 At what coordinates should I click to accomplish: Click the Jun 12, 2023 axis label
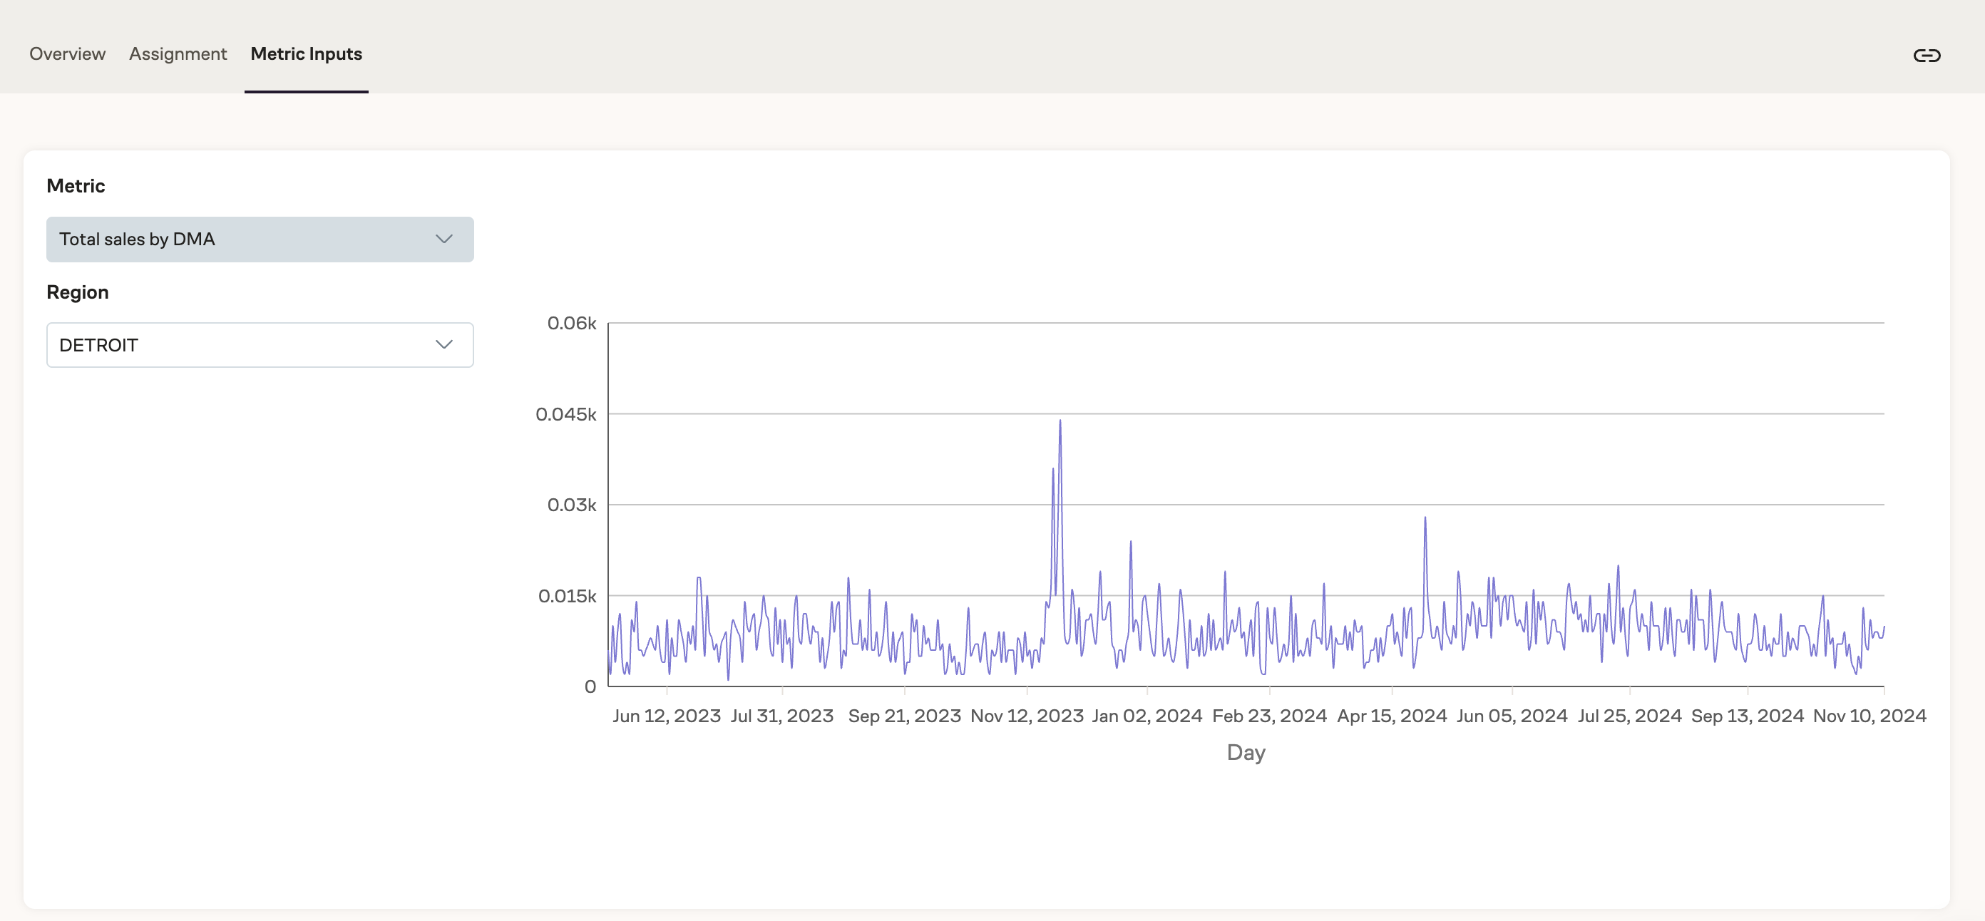pyautogui.click(x=666, y=715)
